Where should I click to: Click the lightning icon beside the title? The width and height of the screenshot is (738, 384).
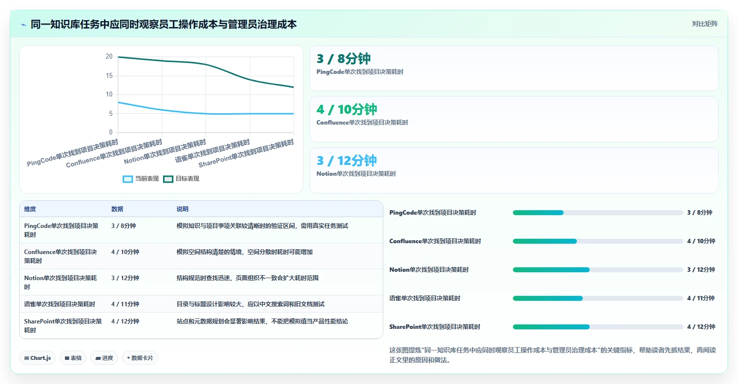coord(23,25)
